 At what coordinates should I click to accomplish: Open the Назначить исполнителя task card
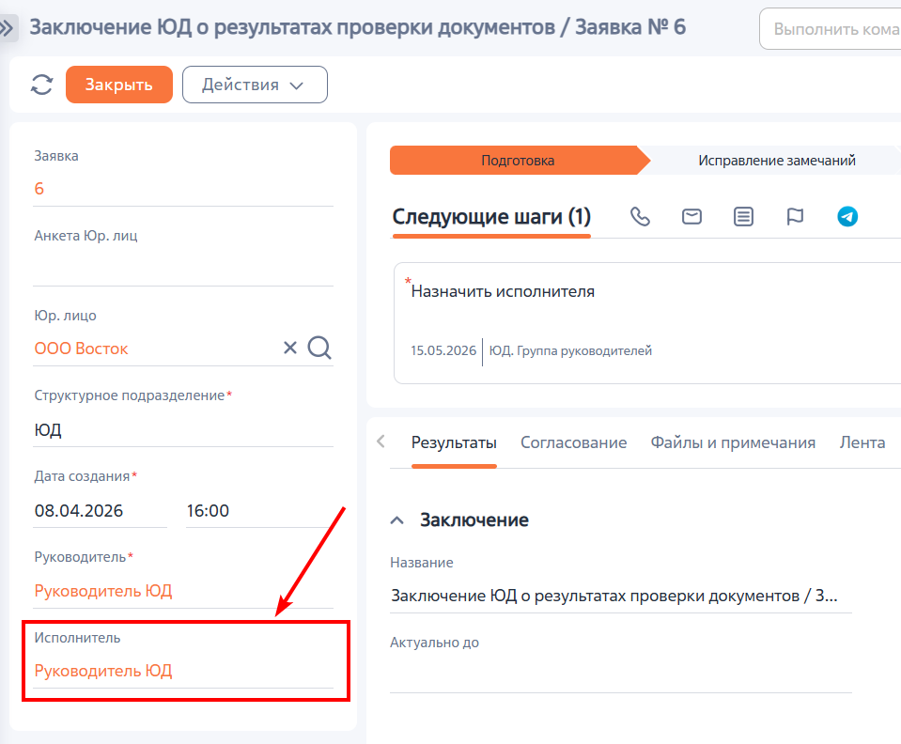coord(647,323)
